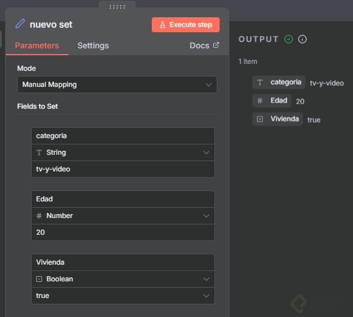Image resolution: width=353 pixels, height=317 pixels.
Task: Select the Parameters tab
Action: point(37,45)
